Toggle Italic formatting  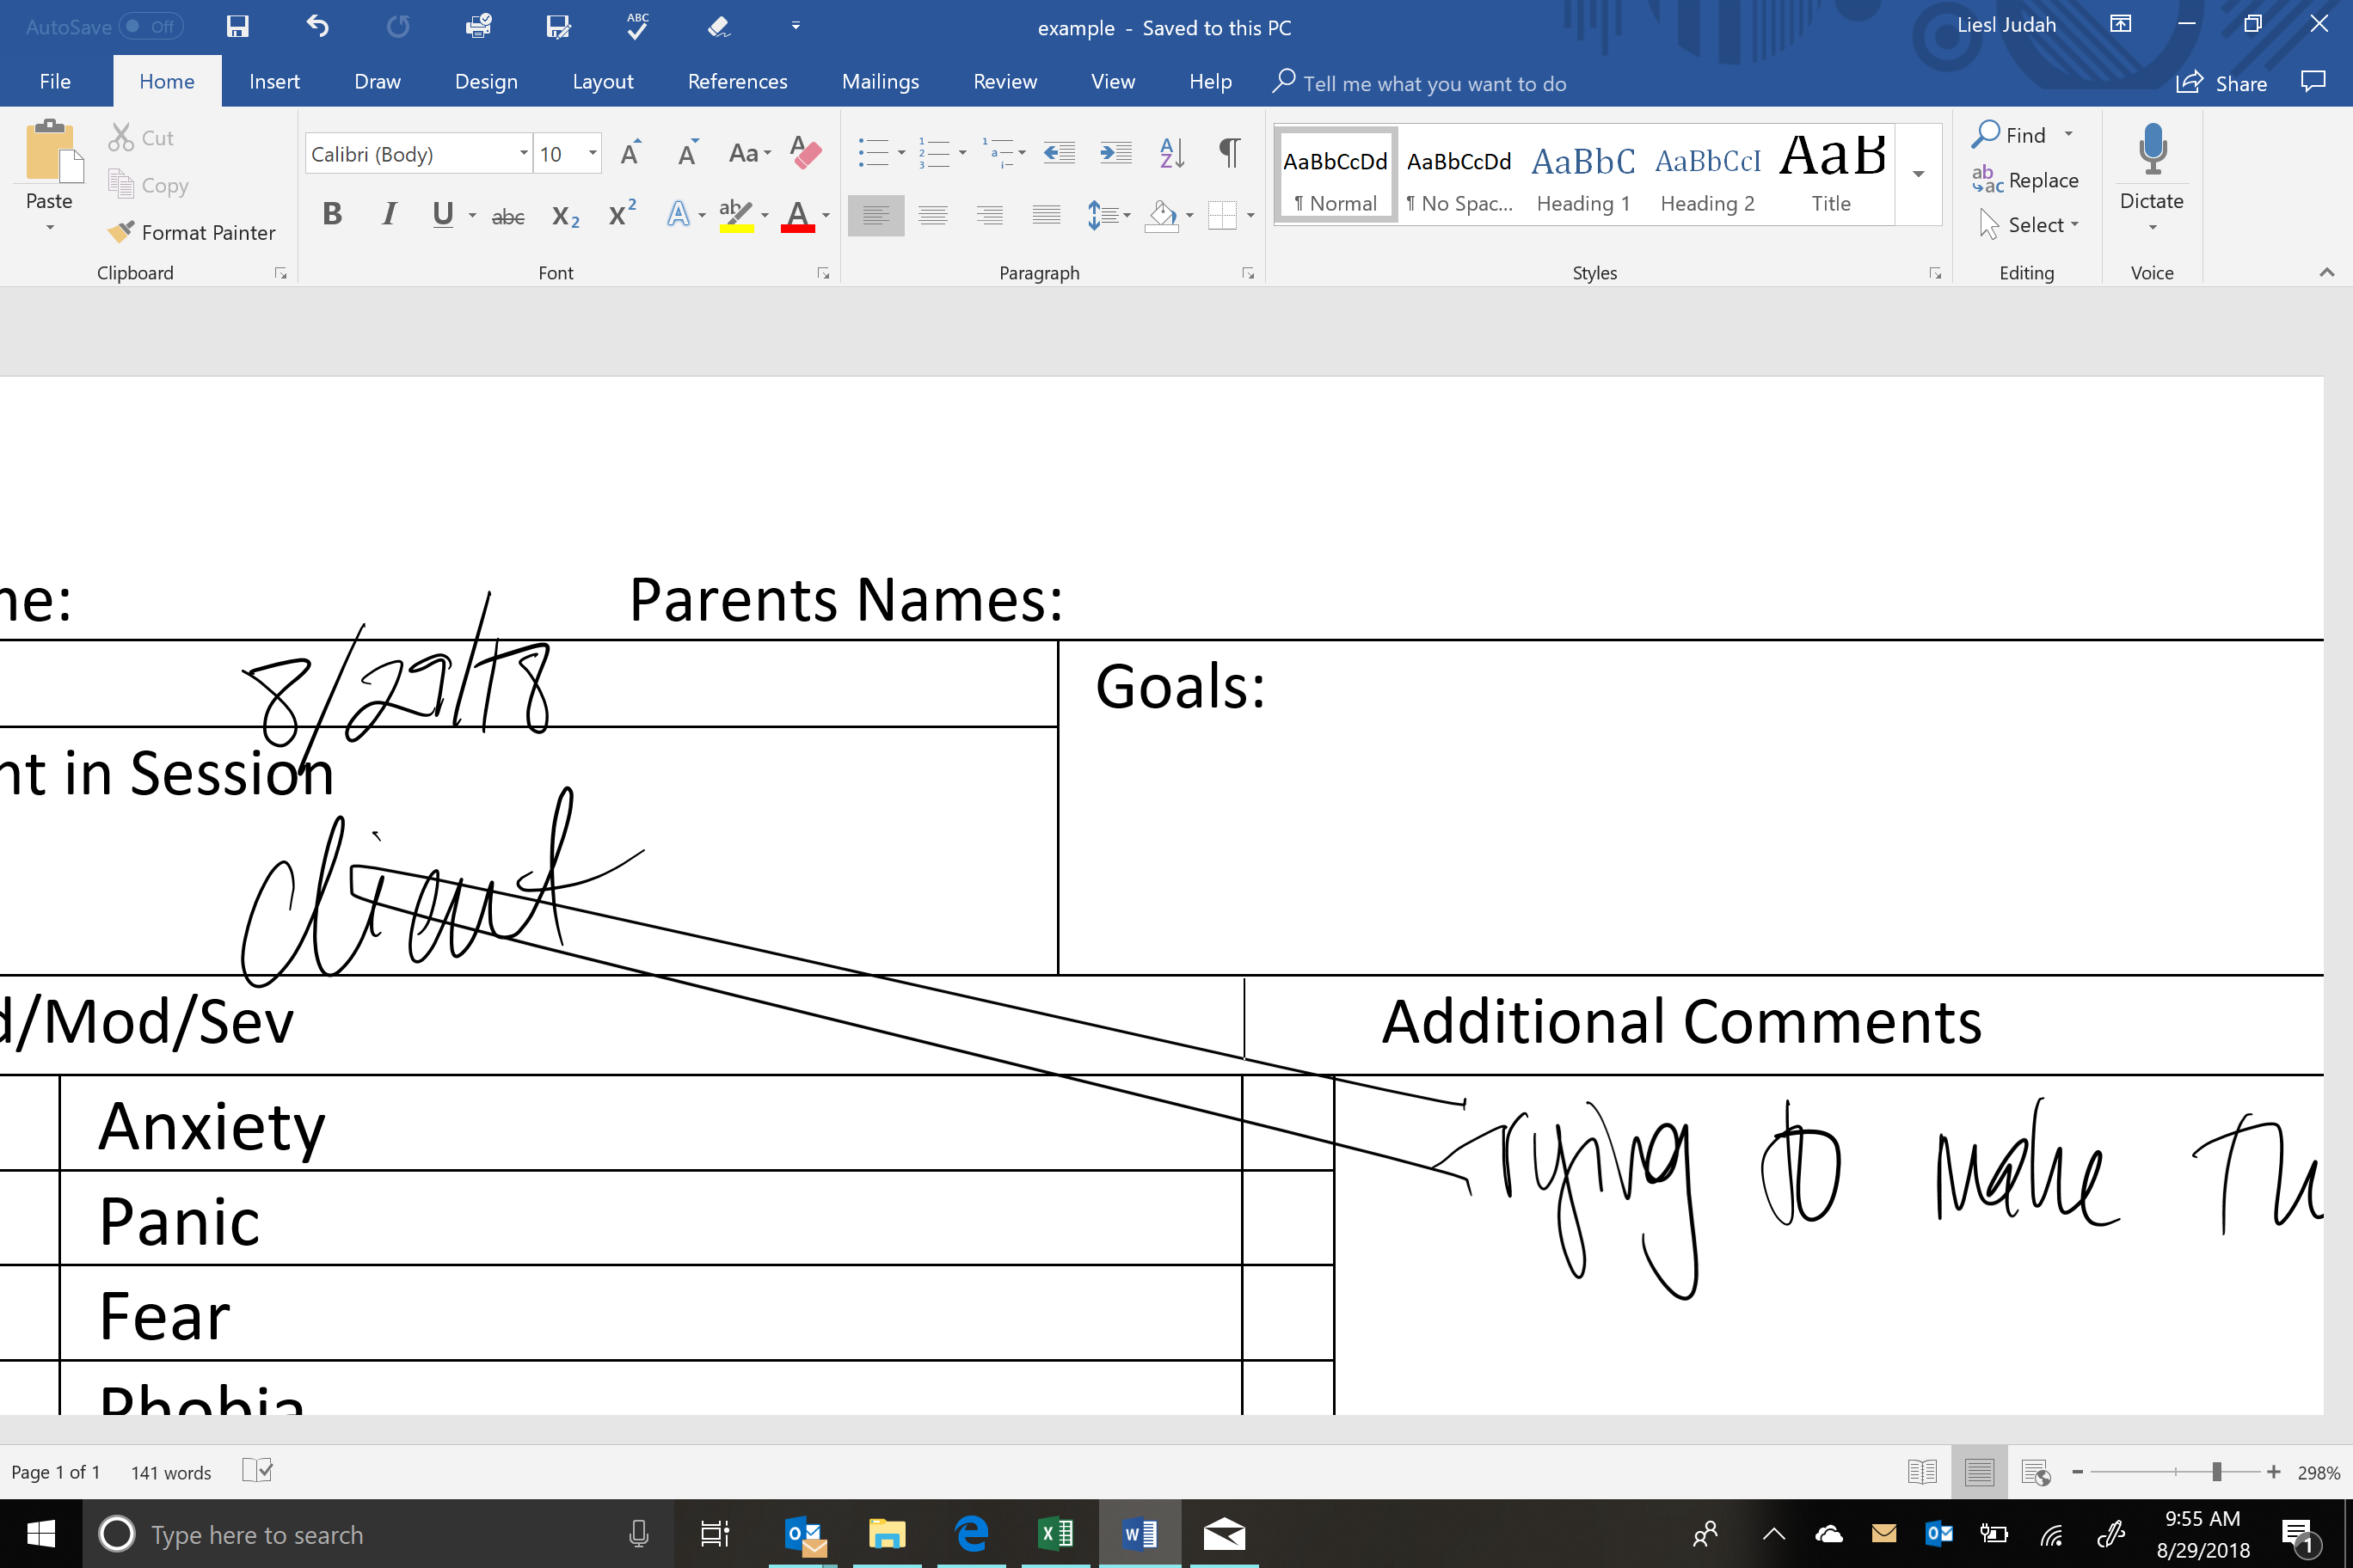pos(388,214)
